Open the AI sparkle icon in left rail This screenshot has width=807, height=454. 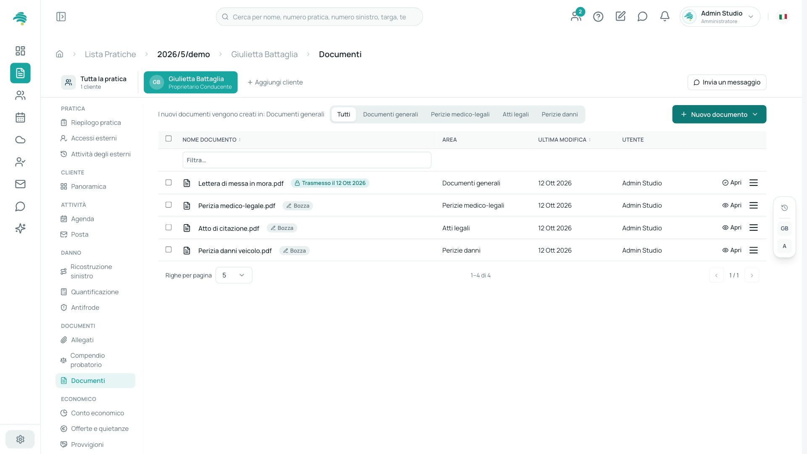[x=20, y=228]
